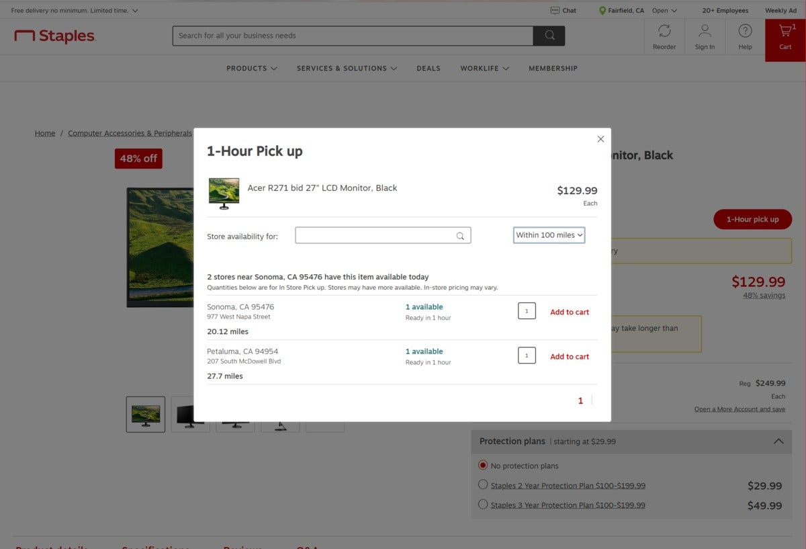Add Sonoma store item to cart

coord(570,312)
